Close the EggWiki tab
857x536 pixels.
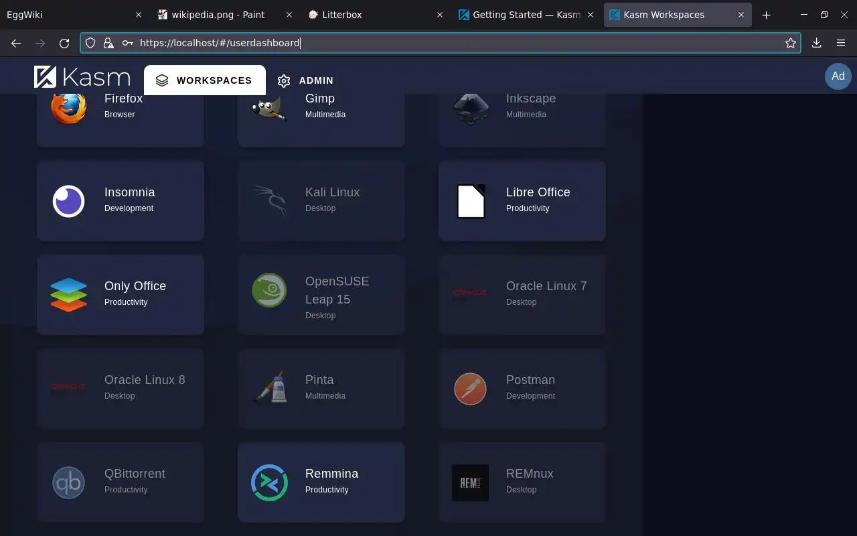click(139, 15)
